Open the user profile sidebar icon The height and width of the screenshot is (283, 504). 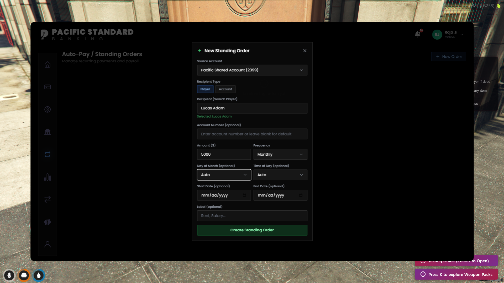tap(48, 244)
